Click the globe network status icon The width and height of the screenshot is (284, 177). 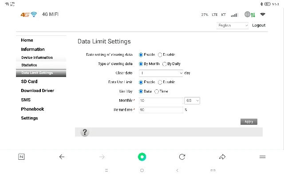(247, 14)
